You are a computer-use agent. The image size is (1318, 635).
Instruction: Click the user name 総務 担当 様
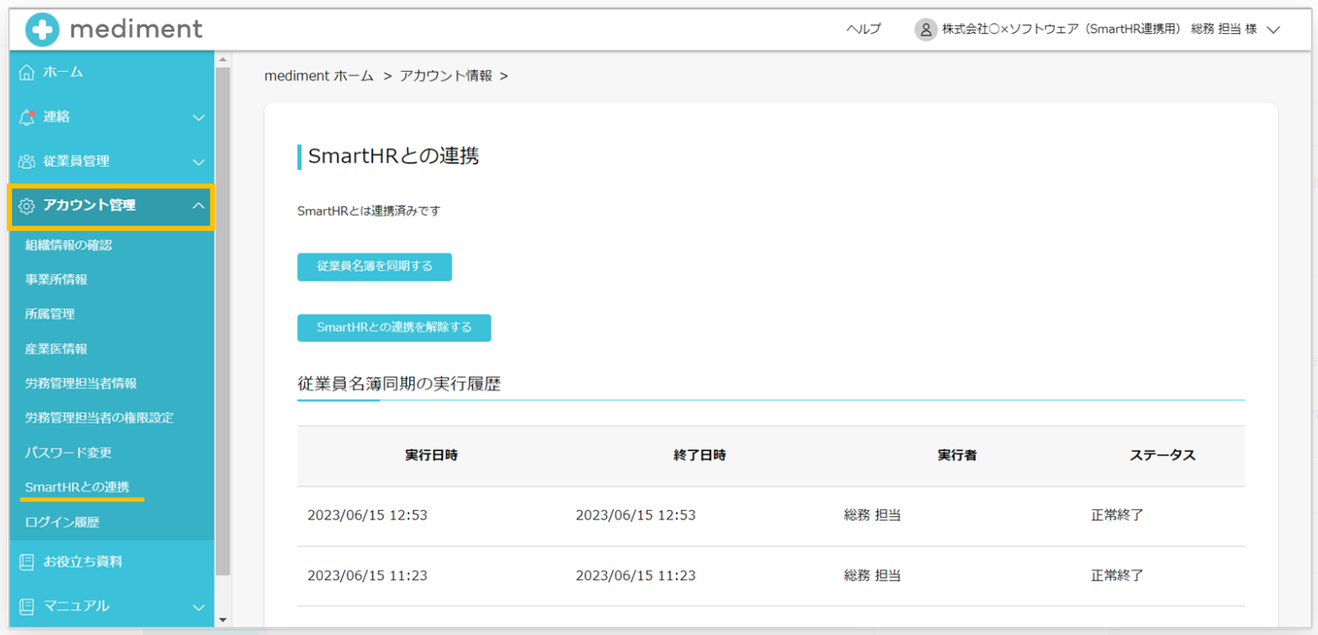coord(1224,29)
